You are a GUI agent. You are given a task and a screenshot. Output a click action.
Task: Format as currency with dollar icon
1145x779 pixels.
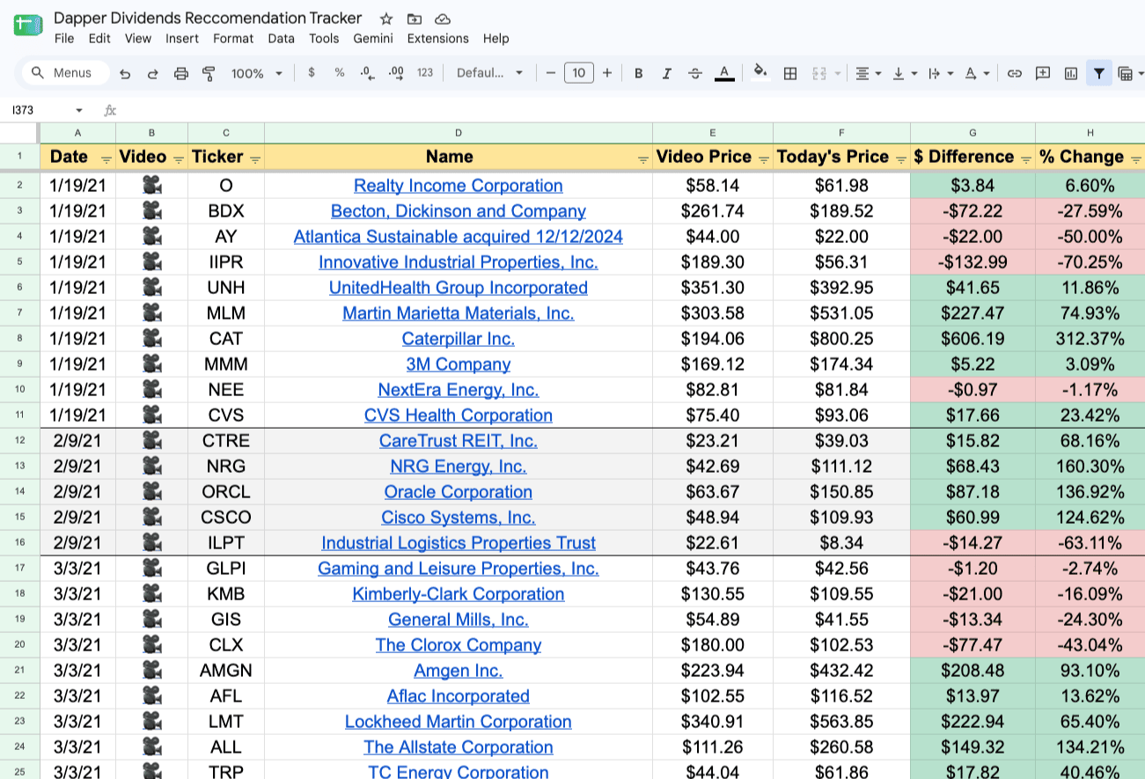(x=312, y=73)
